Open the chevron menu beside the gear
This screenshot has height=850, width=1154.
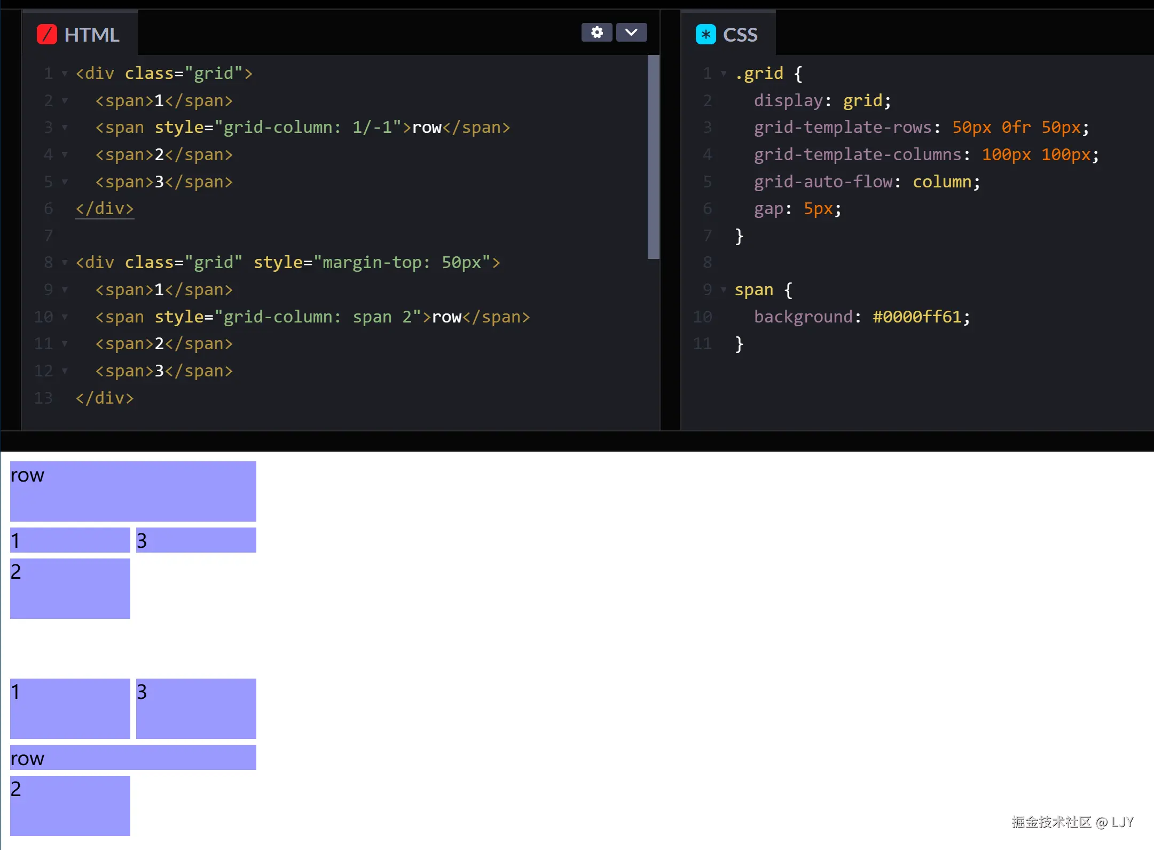point(631,32)
